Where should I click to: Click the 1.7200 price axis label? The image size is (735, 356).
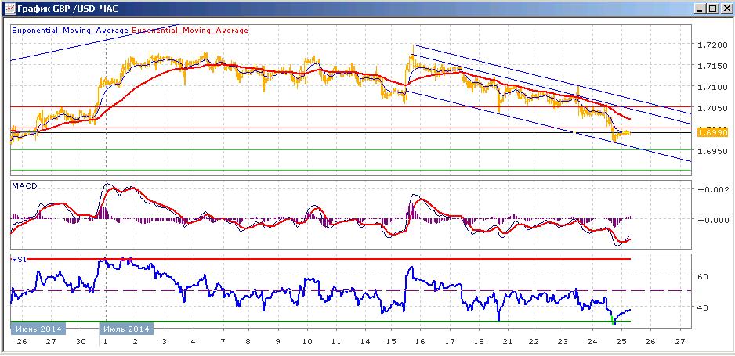tap(713, 45)
